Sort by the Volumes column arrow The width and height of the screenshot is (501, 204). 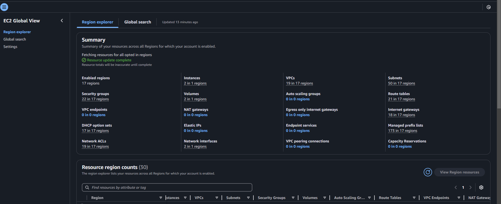[325, 198]
